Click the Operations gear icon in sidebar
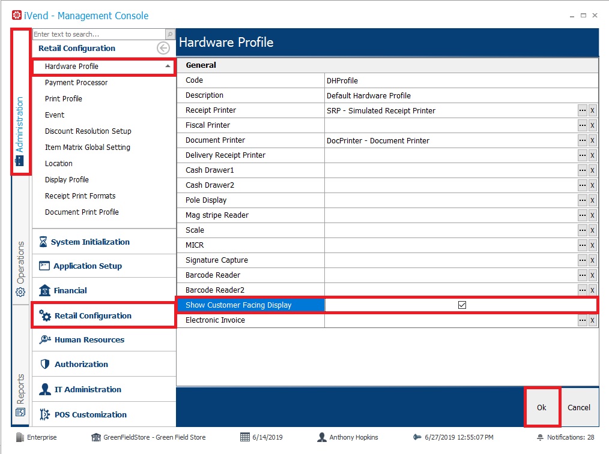The image size is (609, 454). tap(20, 292)
